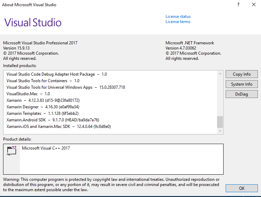The width and height of the screenshot is (261, 197).
Task: Click the Microsoft Visual C++ 2017 details text
Action: [46, 148]
